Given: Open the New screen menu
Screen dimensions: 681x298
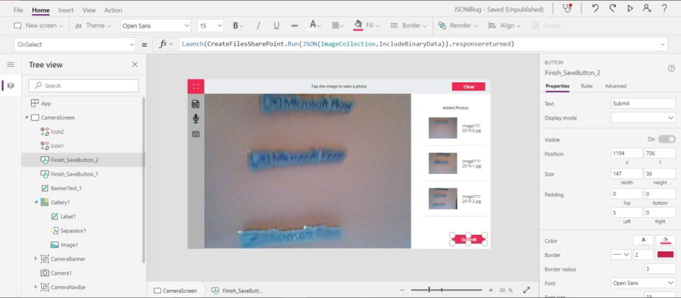Looking at the screenshot, I should coord(39,26).
